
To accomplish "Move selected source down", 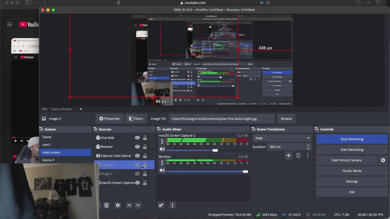I will [138, 205].
